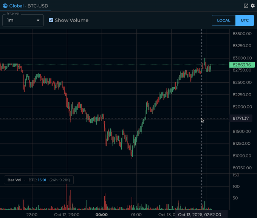
Task: Click the 81500.00 price axis label
Action: click(242, 131)
